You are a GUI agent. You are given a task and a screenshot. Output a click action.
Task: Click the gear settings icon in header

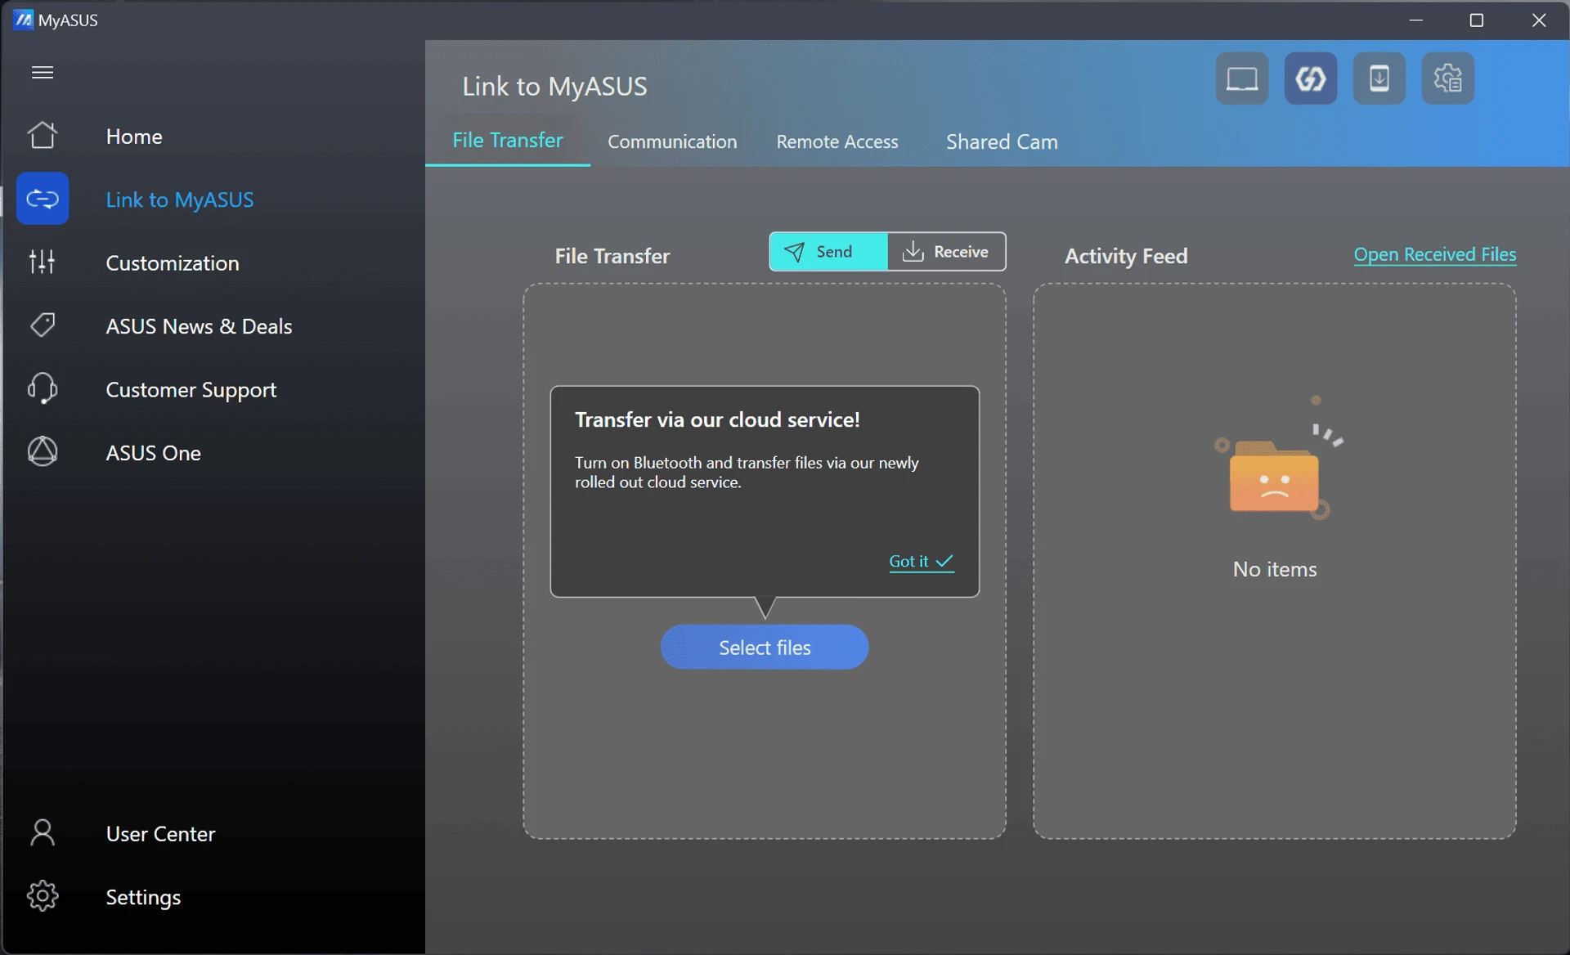1448,79
